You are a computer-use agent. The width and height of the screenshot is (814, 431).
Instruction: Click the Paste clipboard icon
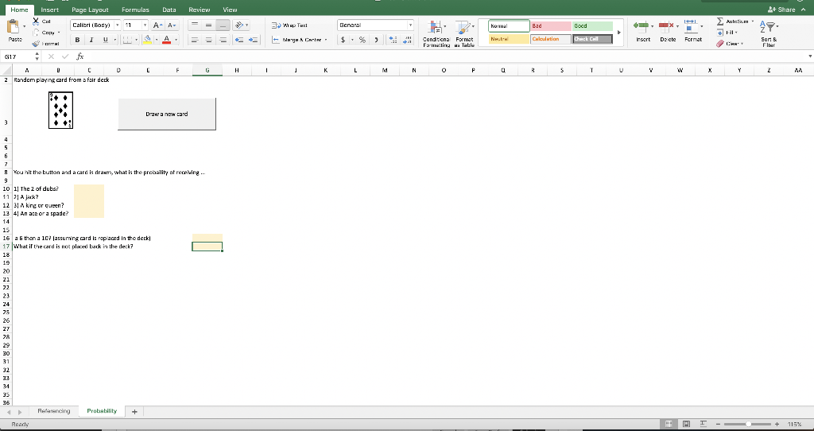[x=14, y=26]
